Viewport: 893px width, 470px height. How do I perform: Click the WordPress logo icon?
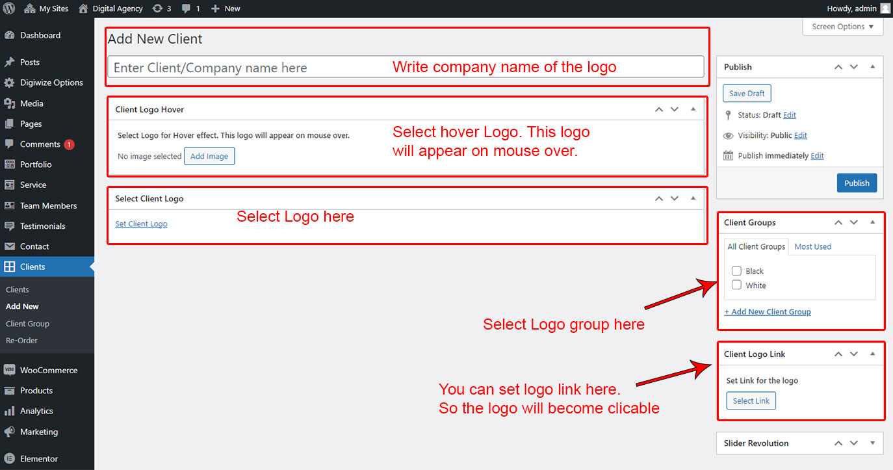click(x=9, y=8)
